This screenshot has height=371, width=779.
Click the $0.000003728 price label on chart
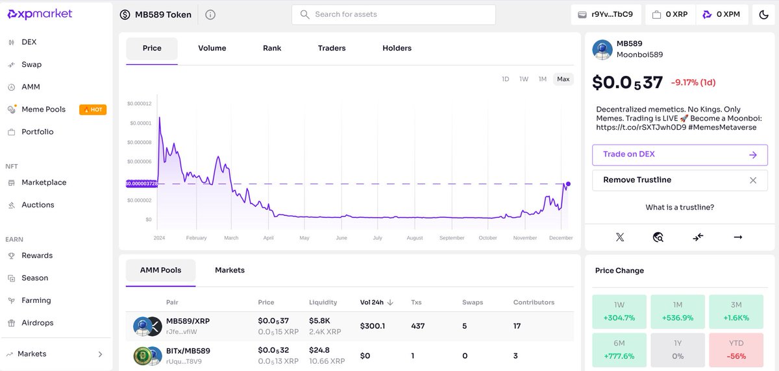142,184
